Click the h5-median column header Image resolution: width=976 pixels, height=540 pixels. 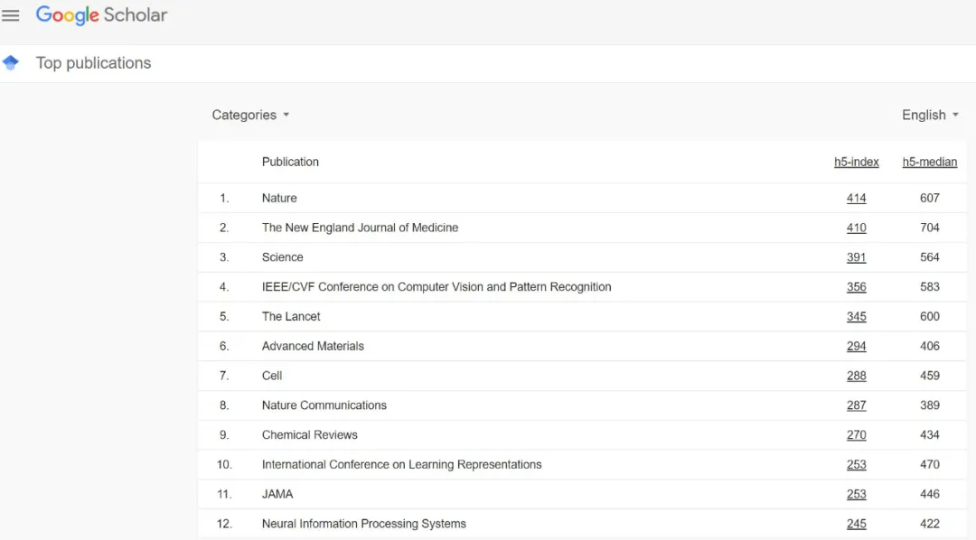(x=929, y=162)
